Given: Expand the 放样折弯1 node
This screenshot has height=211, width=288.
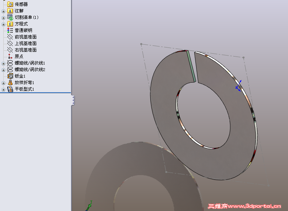Looking at the screenshot, I should pos(3,83).
